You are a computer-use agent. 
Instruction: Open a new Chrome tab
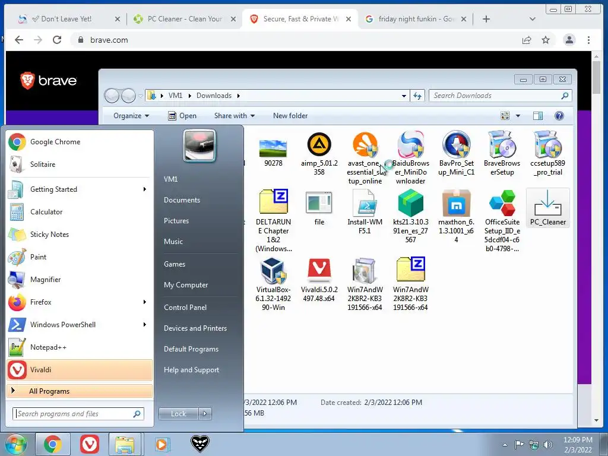click(486, 19)
